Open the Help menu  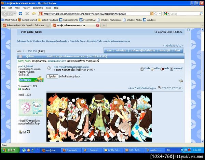(56, 8)
